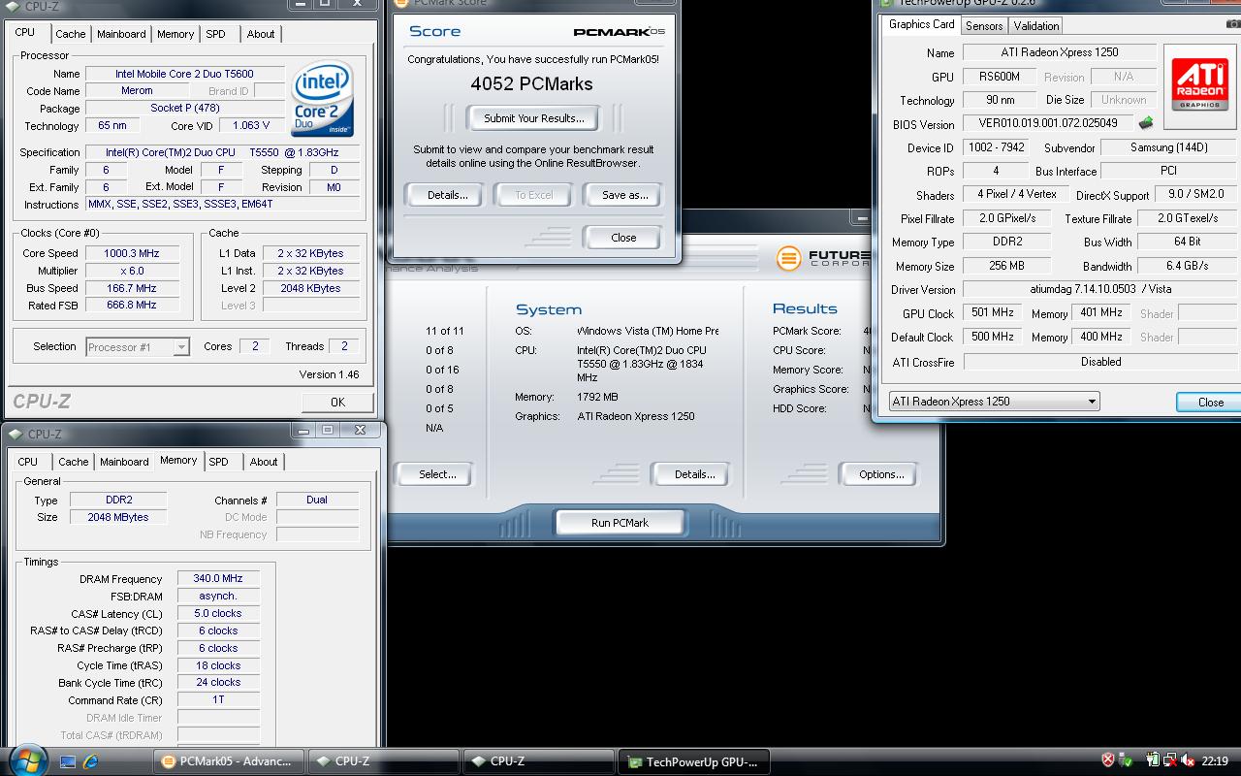Close the PCMark Score dialog
This screenshot has height=776, width=1241.
coord(623,238)
